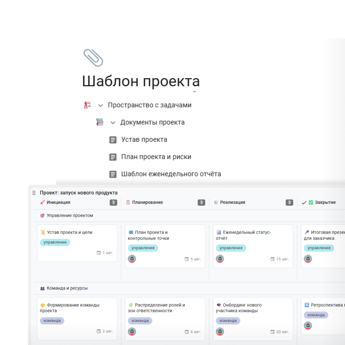The image size is (345, 345).
Task: Click the 15 авг. due date
Action: pyautogui.click(x=283, y=259)
